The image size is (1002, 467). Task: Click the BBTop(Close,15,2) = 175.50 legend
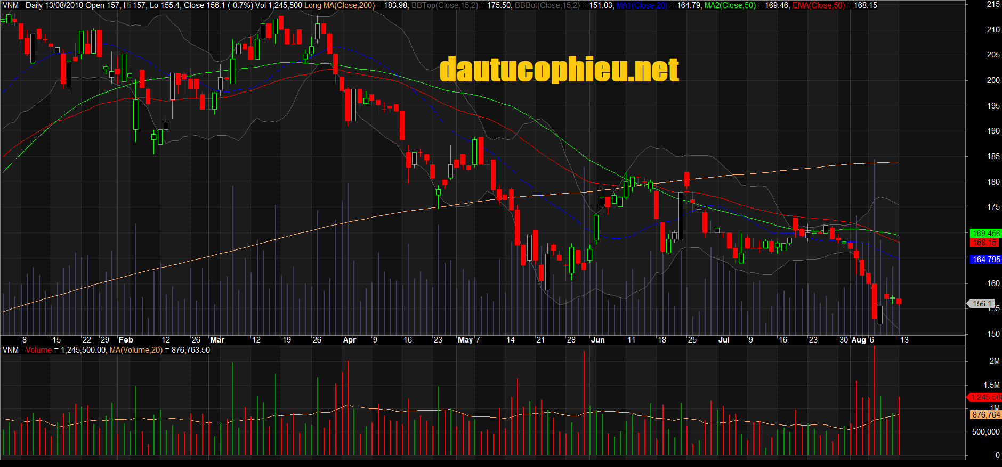coord(462,5)
